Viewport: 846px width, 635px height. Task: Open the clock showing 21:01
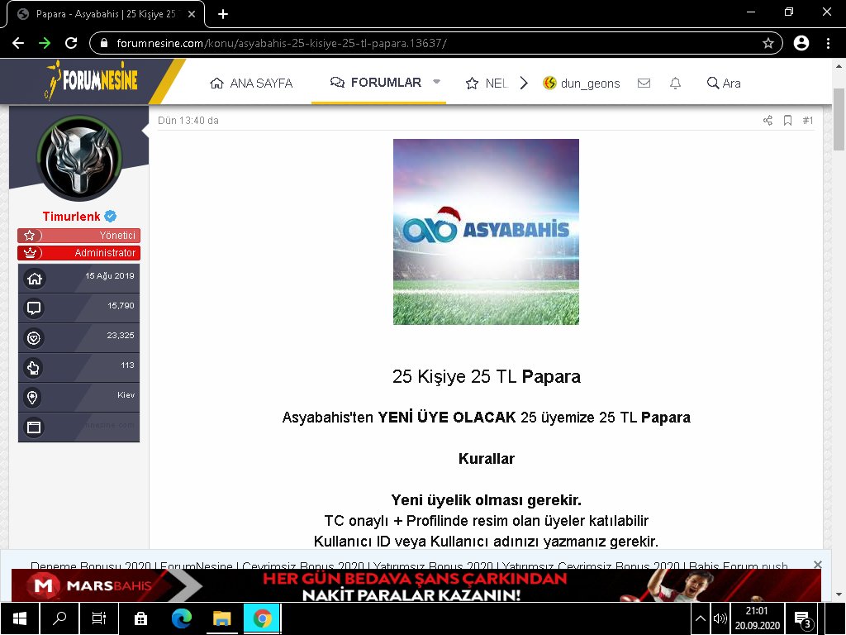coord(757,618)
